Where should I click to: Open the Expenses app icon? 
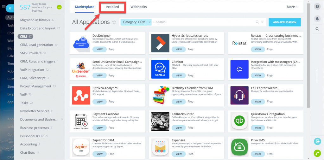click(160, 148)
